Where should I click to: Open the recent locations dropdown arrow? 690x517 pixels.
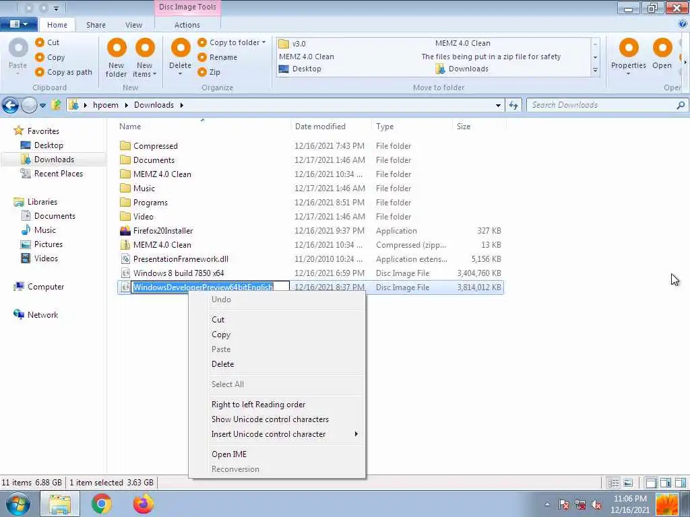[42, 106]
